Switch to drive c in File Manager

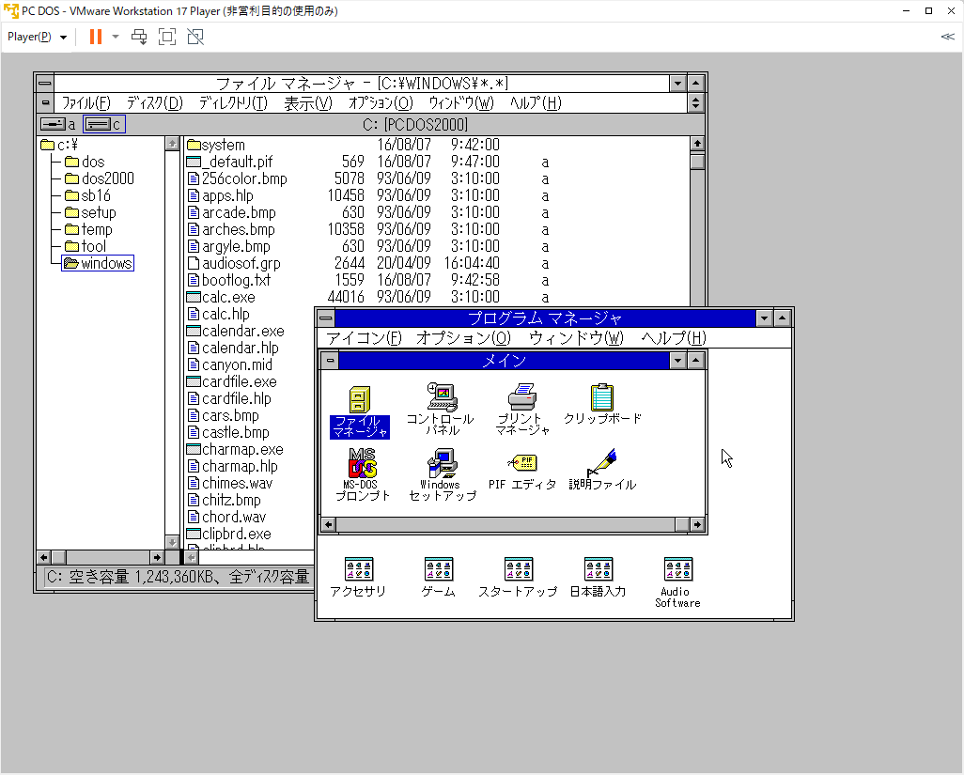104,124
